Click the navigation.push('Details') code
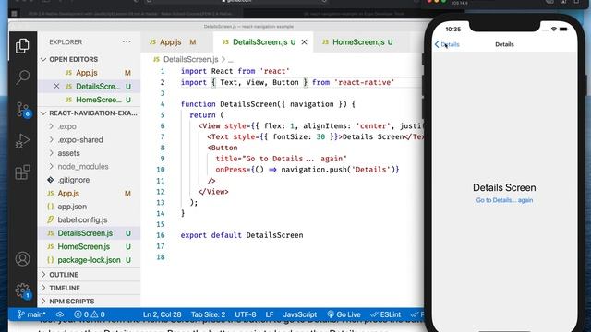Image resolution: width=591 pixels, height=332 pixels. click(x=338, y=170)
